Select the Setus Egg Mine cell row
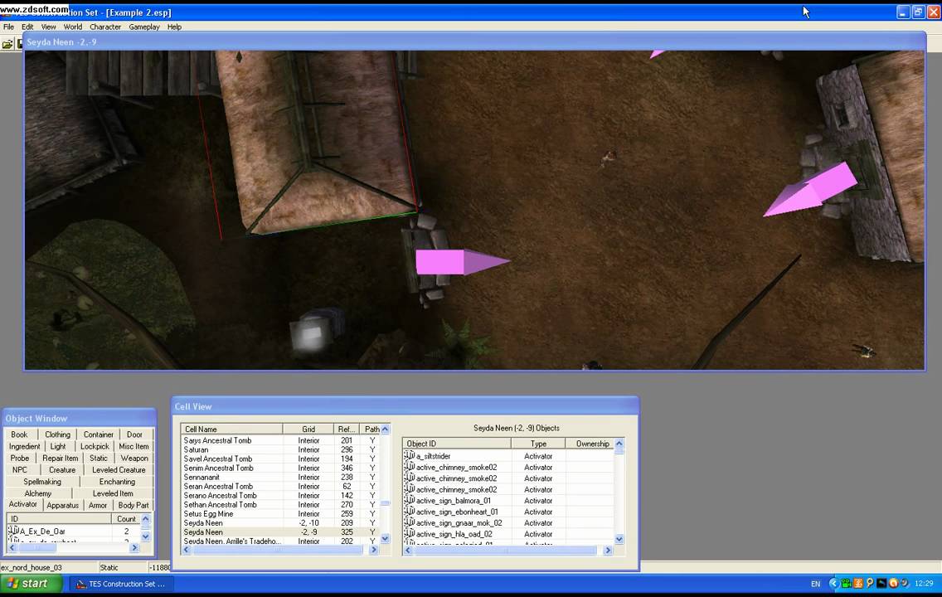 pyautogui.click(x=280, y=513)
